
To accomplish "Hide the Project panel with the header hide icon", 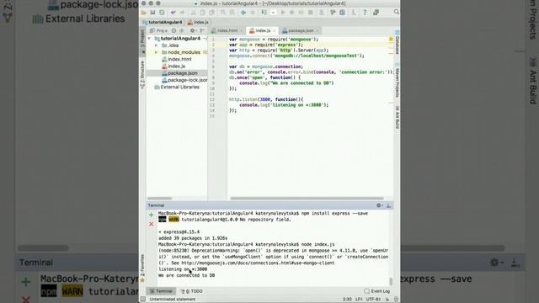I will coord(202,30).
